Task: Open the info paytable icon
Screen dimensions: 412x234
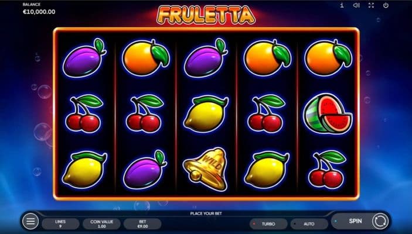Action: click(x=342, y=5)
